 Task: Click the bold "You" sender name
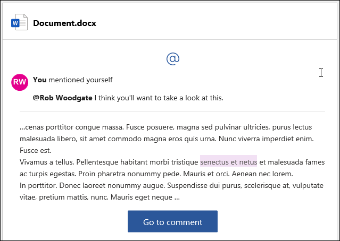coord(39,80)
